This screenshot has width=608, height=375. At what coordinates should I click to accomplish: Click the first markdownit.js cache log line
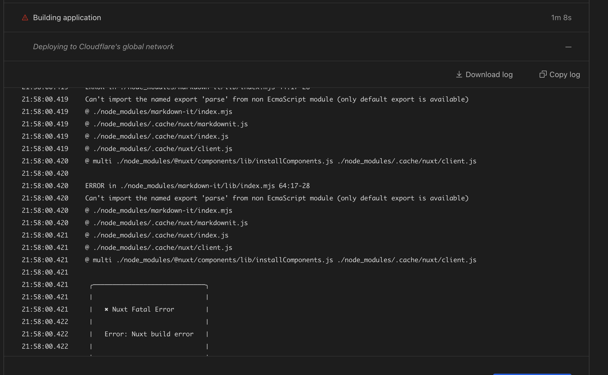(166, 124)
